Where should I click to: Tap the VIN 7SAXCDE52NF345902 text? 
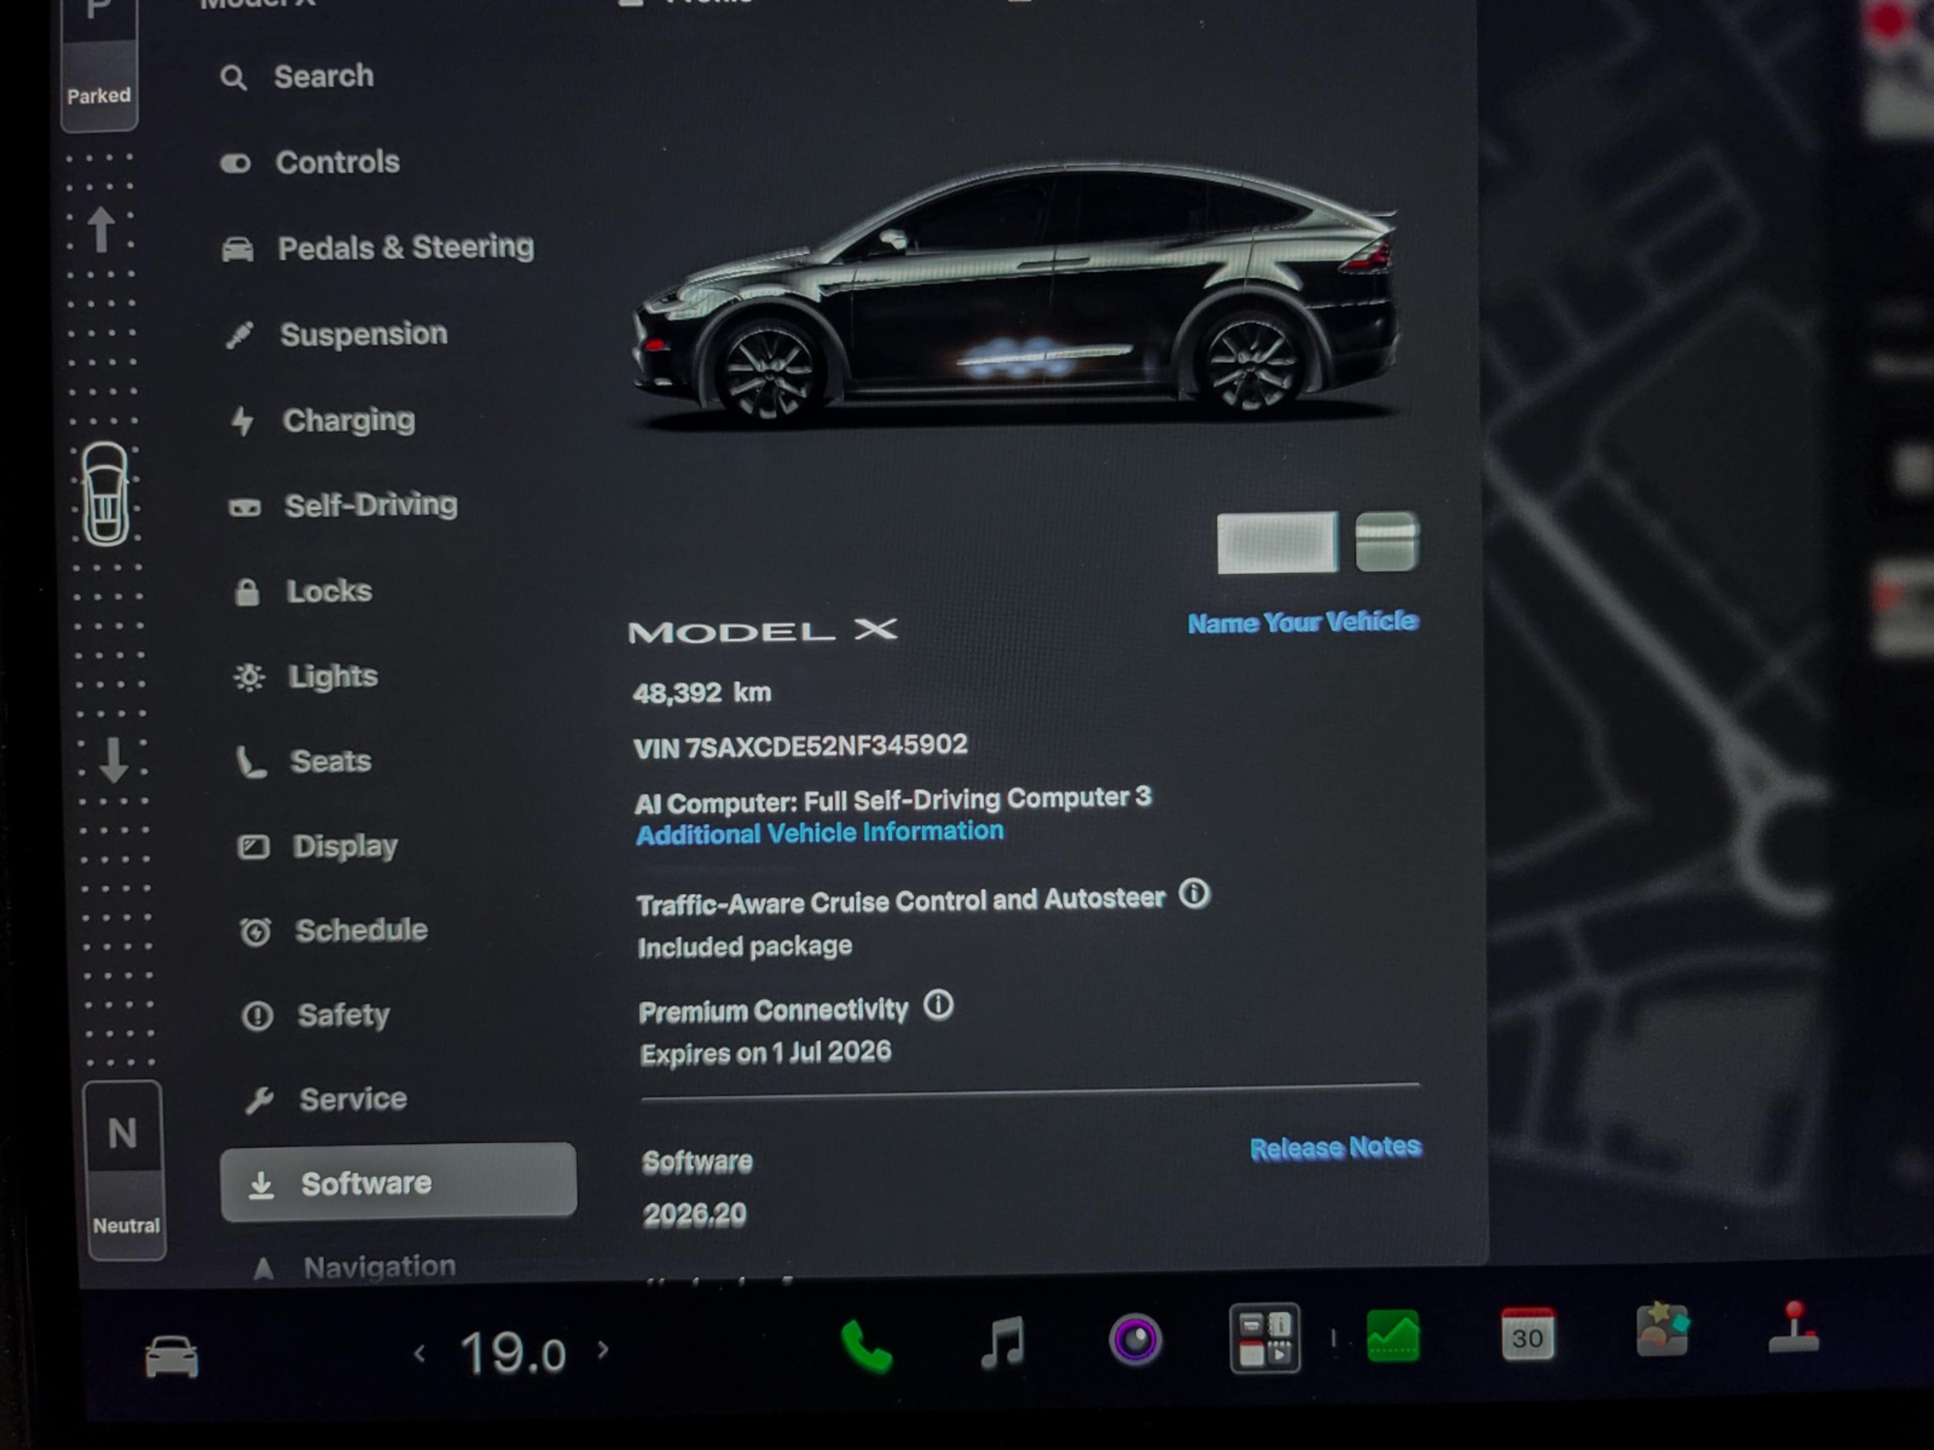click(x=800, y=747)
